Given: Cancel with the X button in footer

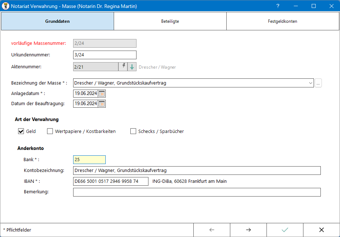Looking at the screenshot, I should pos(321,230).
